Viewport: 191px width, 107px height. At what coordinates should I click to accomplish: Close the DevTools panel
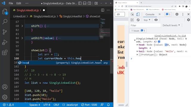click(188, 14)
